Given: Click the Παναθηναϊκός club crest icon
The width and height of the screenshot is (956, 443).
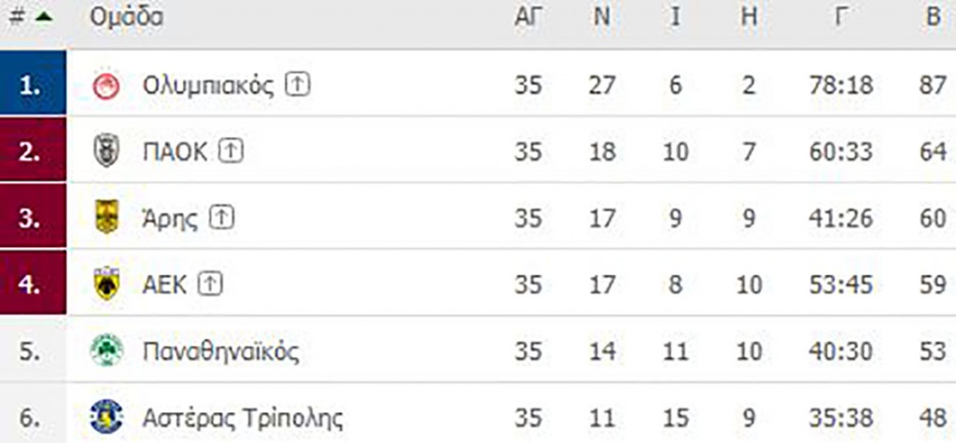Looking at the screenshot, I should 106,351.
